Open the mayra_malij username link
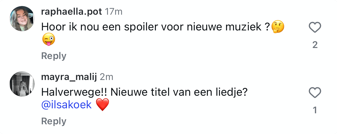The image size is (337, 134). tap(69, 77)
